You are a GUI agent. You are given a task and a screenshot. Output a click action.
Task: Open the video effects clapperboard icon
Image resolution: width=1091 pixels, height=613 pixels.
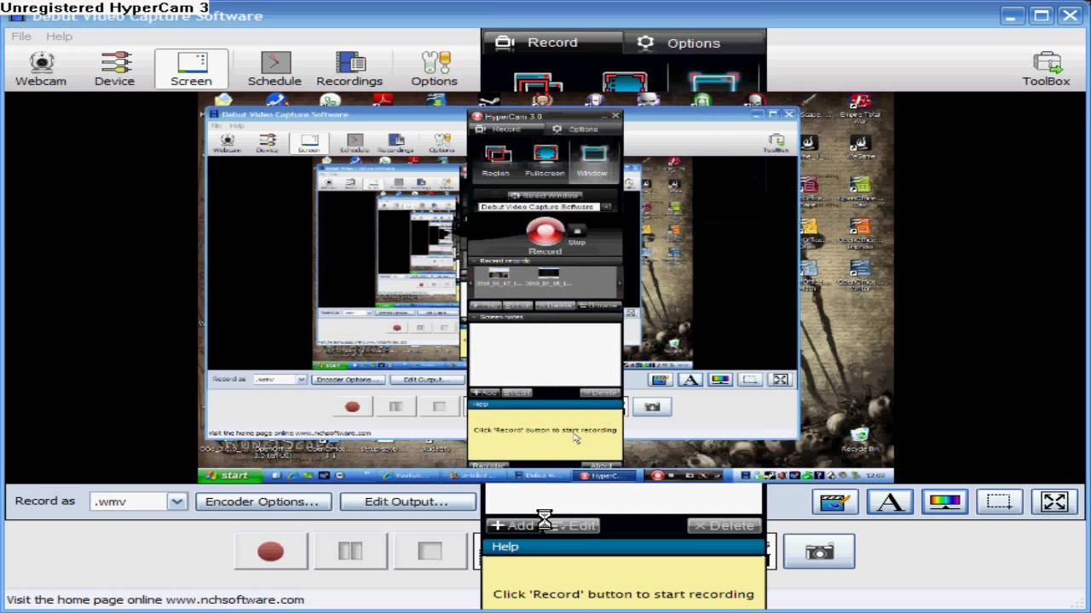click(834, 501)
